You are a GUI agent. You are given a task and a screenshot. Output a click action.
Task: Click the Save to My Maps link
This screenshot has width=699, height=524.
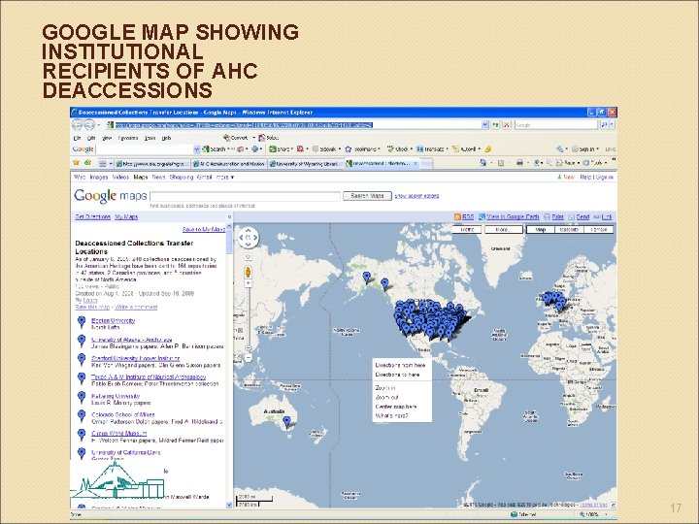(x=203, y=229)
